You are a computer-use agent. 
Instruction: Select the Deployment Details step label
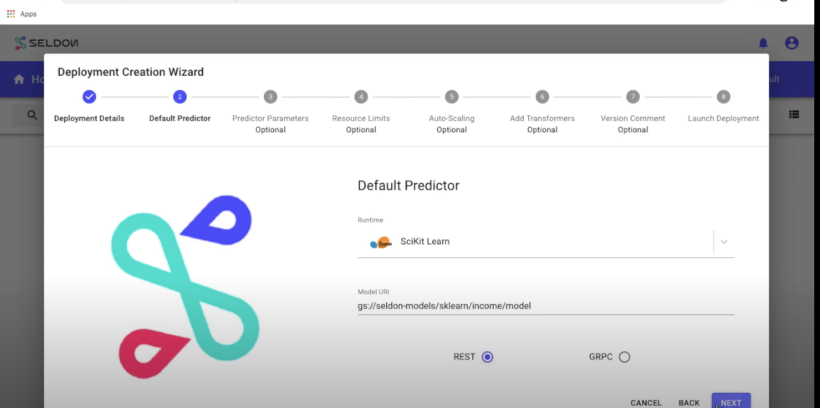pyautogui.click(x=89, y=118)
